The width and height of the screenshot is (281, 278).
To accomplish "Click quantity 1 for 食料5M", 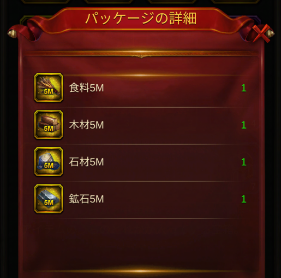I will coord(244,88).
